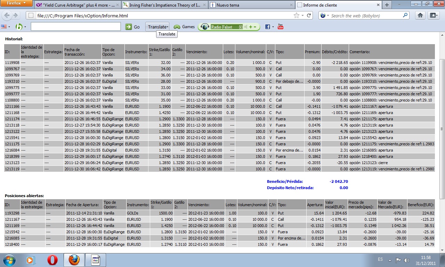The height and width of the screenshot is (267, 445).
Task: Click the Go button label
Action: 137,27
